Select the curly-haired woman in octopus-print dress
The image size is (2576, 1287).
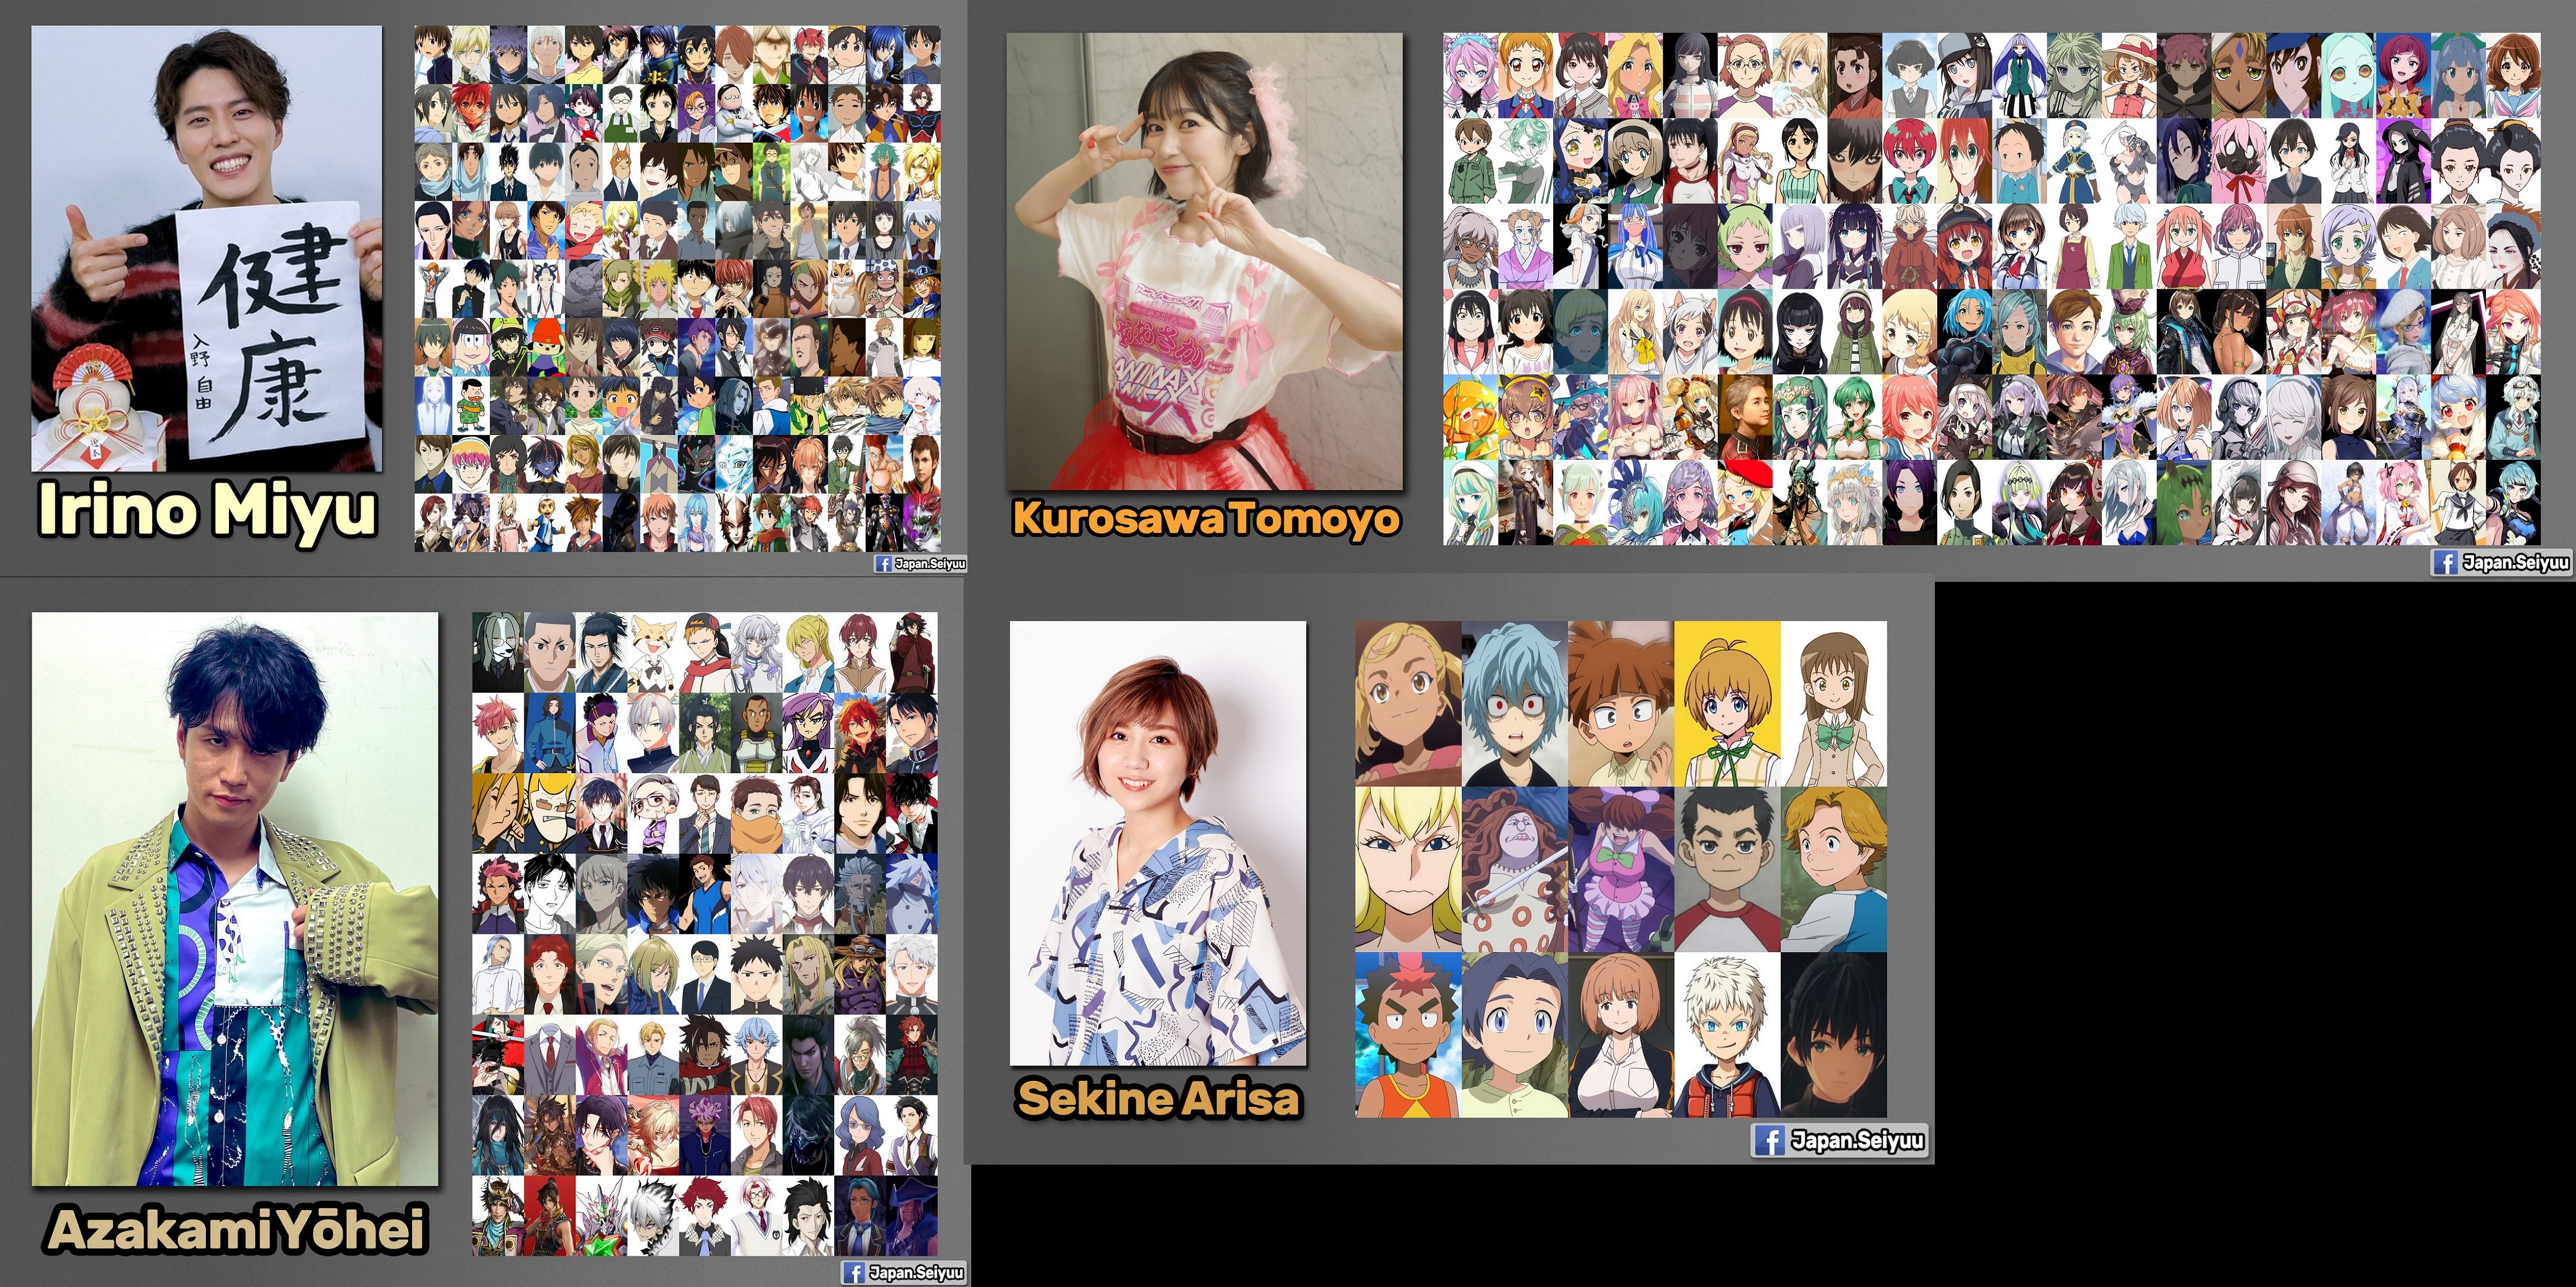[x=1515, y=869]
